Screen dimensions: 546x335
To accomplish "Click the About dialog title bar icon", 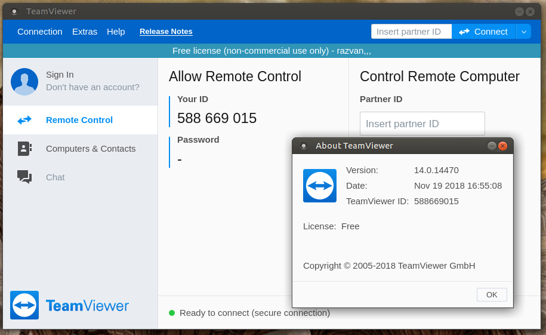I will pos(304,146).
